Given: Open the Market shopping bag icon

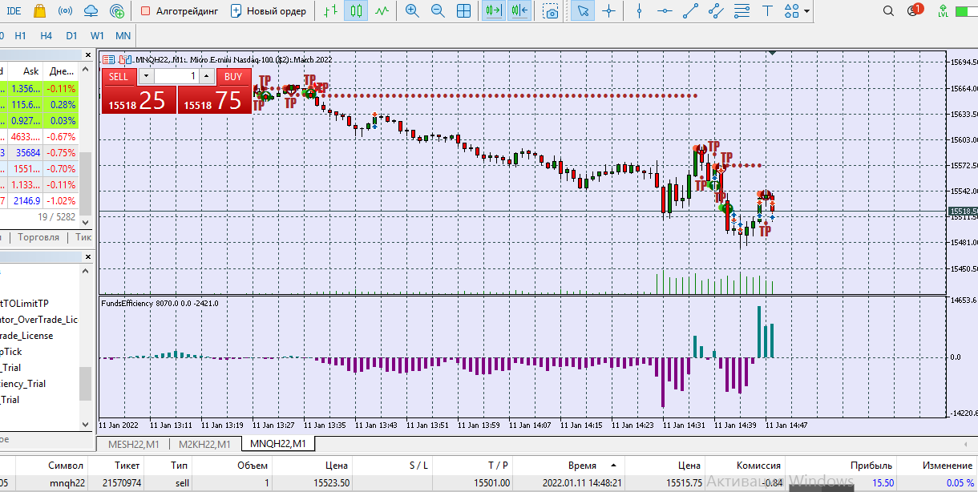Looking at the screenshot, I should coord(41,11).
